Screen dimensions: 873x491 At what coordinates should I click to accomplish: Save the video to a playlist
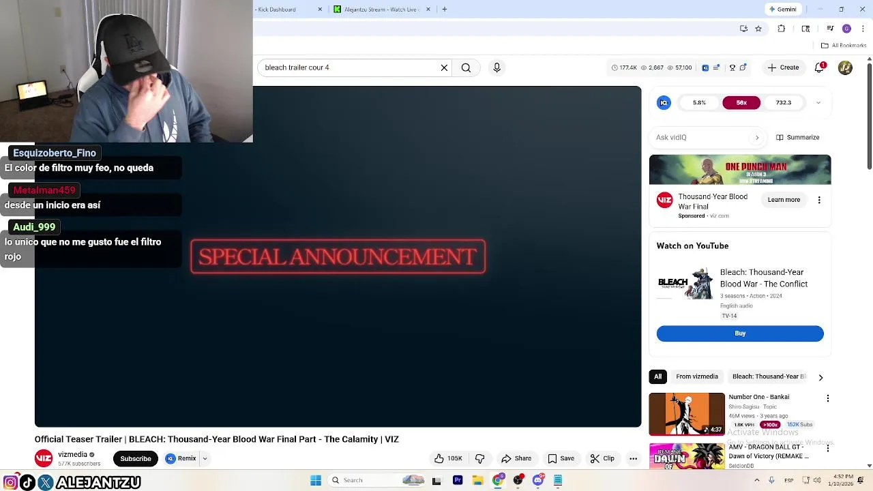(x=561, y=458)
